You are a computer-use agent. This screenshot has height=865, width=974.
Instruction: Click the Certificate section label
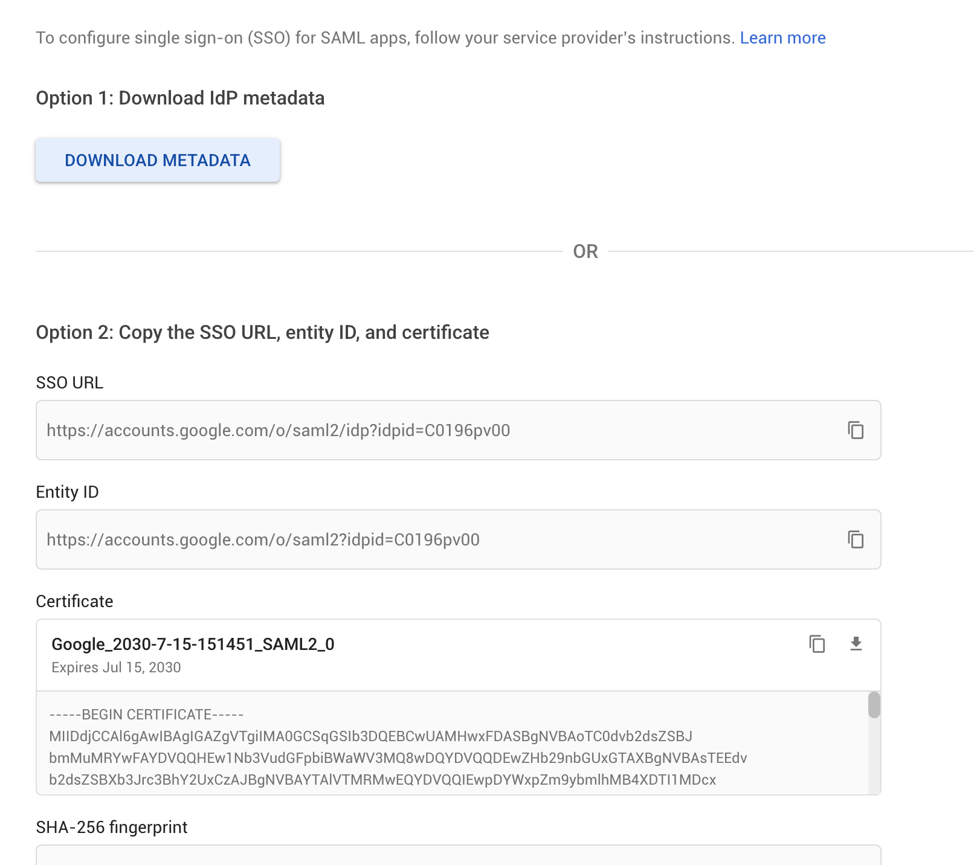[x=74, y=601]
